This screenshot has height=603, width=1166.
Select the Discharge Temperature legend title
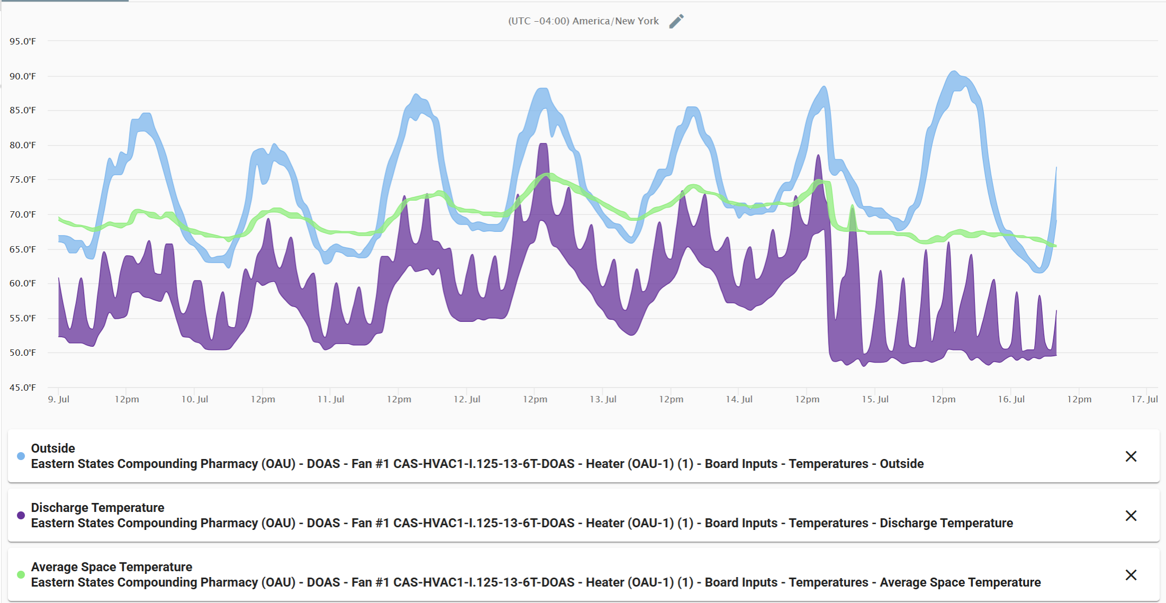coord(97,508)
